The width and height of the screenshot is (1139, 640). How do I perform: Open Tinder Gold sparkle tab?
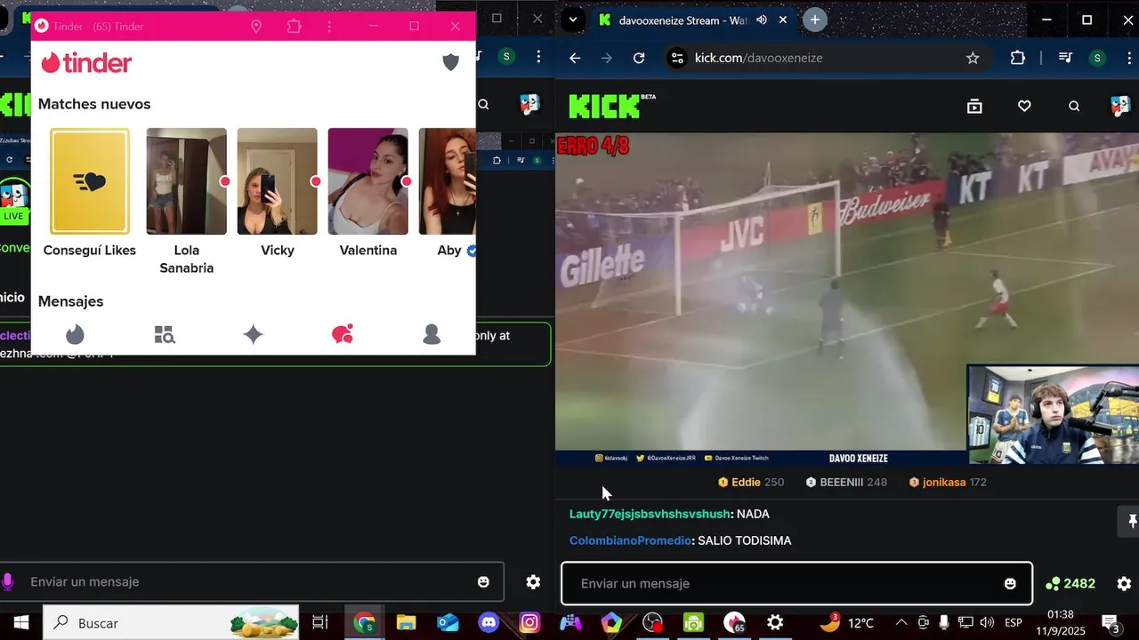click(x=254, y=334)
